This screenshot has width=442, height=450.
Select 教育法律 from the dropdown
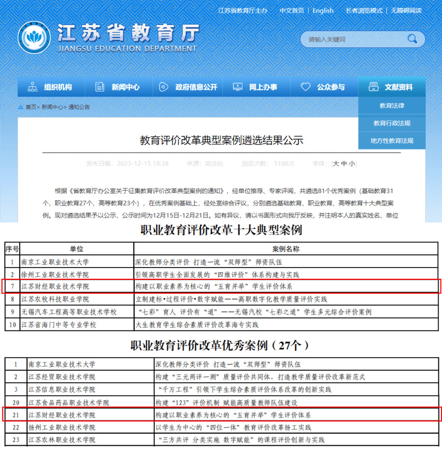(x=392, y=106)
